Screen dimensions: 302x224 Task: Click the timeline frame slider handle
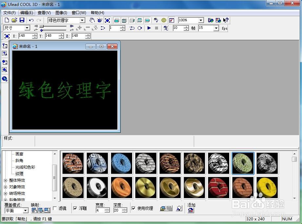42,26
